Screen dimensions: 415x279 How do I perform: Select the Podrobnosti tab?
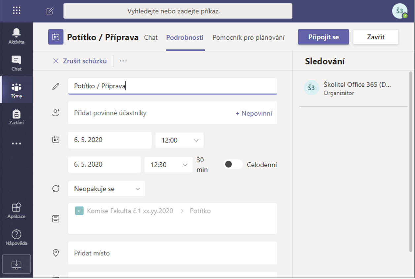click(x=185, y=37)
